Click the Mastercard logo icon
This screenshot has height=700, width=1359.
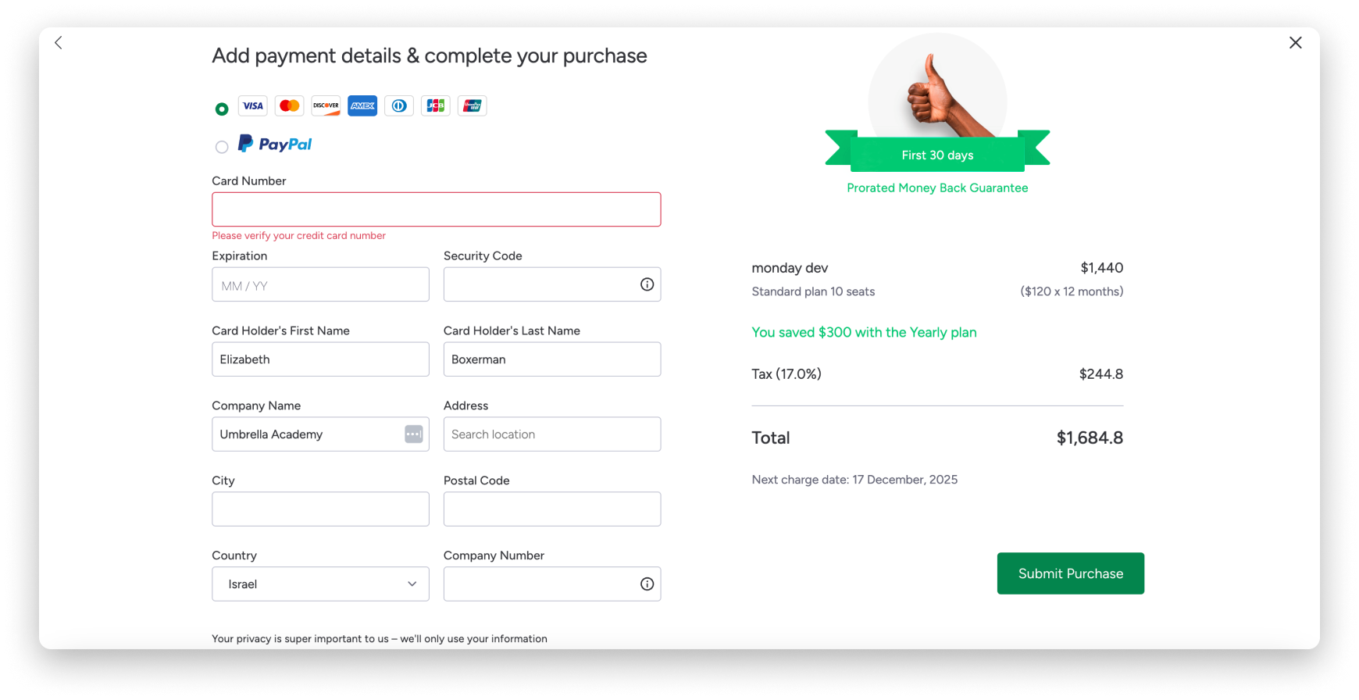click(x=289, y=106)
